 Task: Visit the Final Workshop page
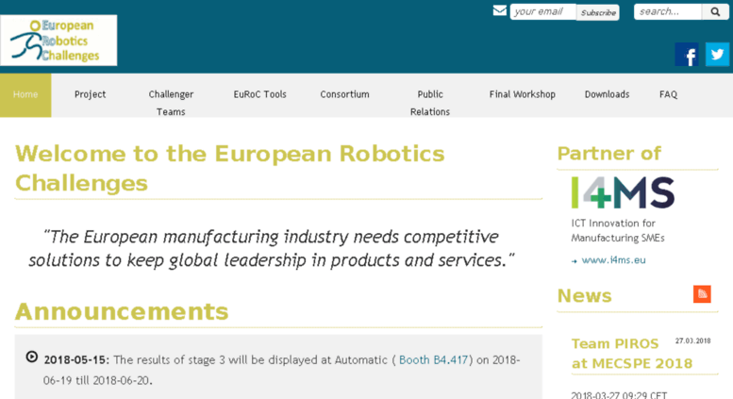pos(523,94)
